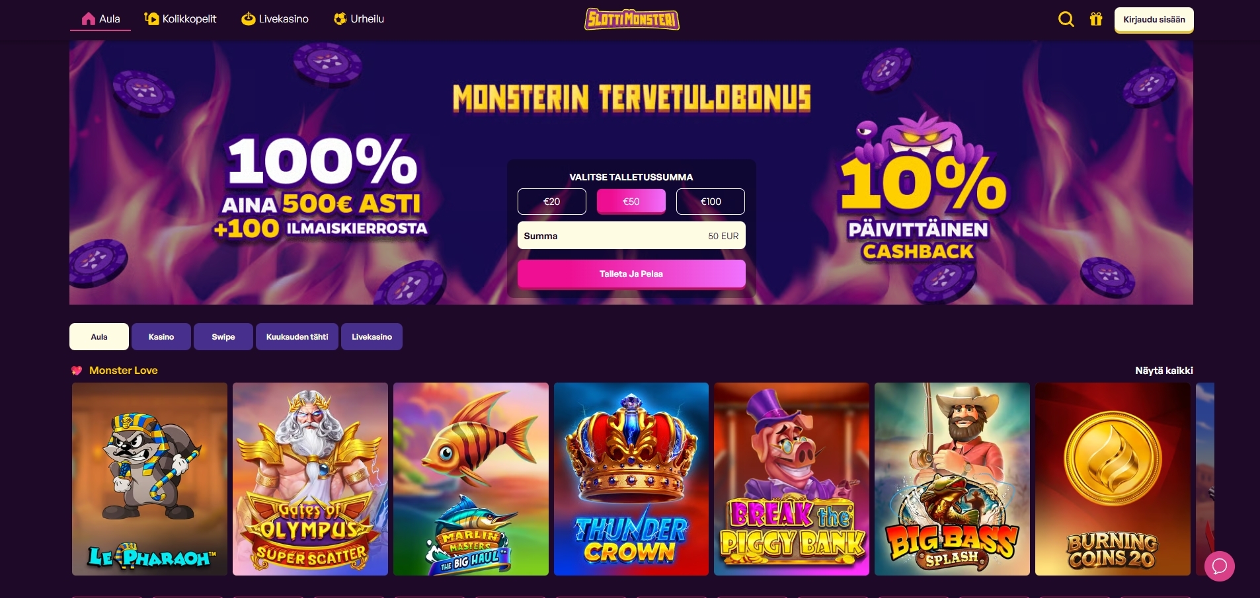Open the search magnifier icon

[1066, 19]
